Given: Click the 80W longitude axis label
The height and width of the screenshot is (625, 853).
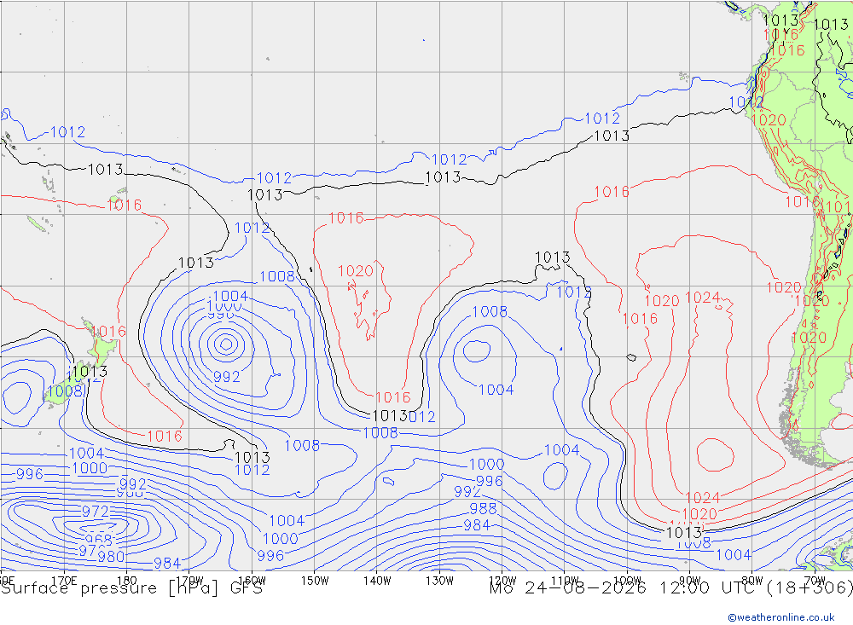Looking at the screenshot, I should [x=752, y=581].
